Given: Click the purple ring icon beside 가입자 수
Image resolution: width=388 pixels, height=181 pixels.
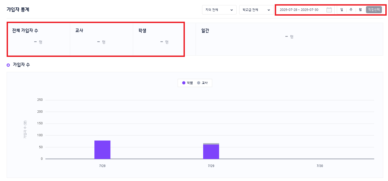Looking at the screenshot, I should click(8, 65).
